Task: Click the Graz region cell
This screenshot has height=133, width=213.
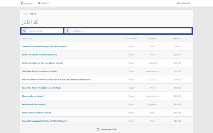Action: [x=153, y=79]
